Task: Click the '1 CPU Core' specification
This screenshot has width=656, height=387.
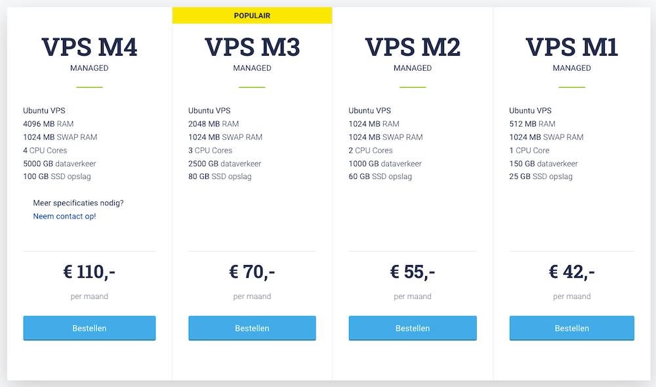Action: [529, 150]
